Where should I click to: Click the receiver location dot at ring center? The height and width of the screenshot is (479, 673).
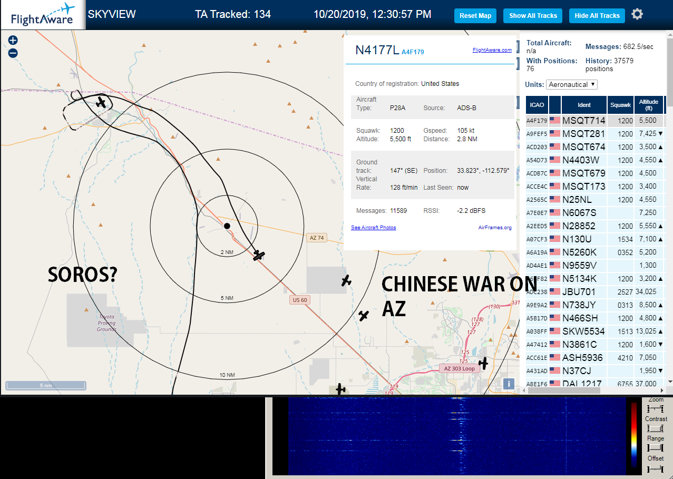coord(227,226)
